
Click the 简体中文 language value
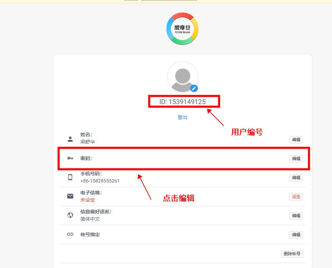(90, 219)
